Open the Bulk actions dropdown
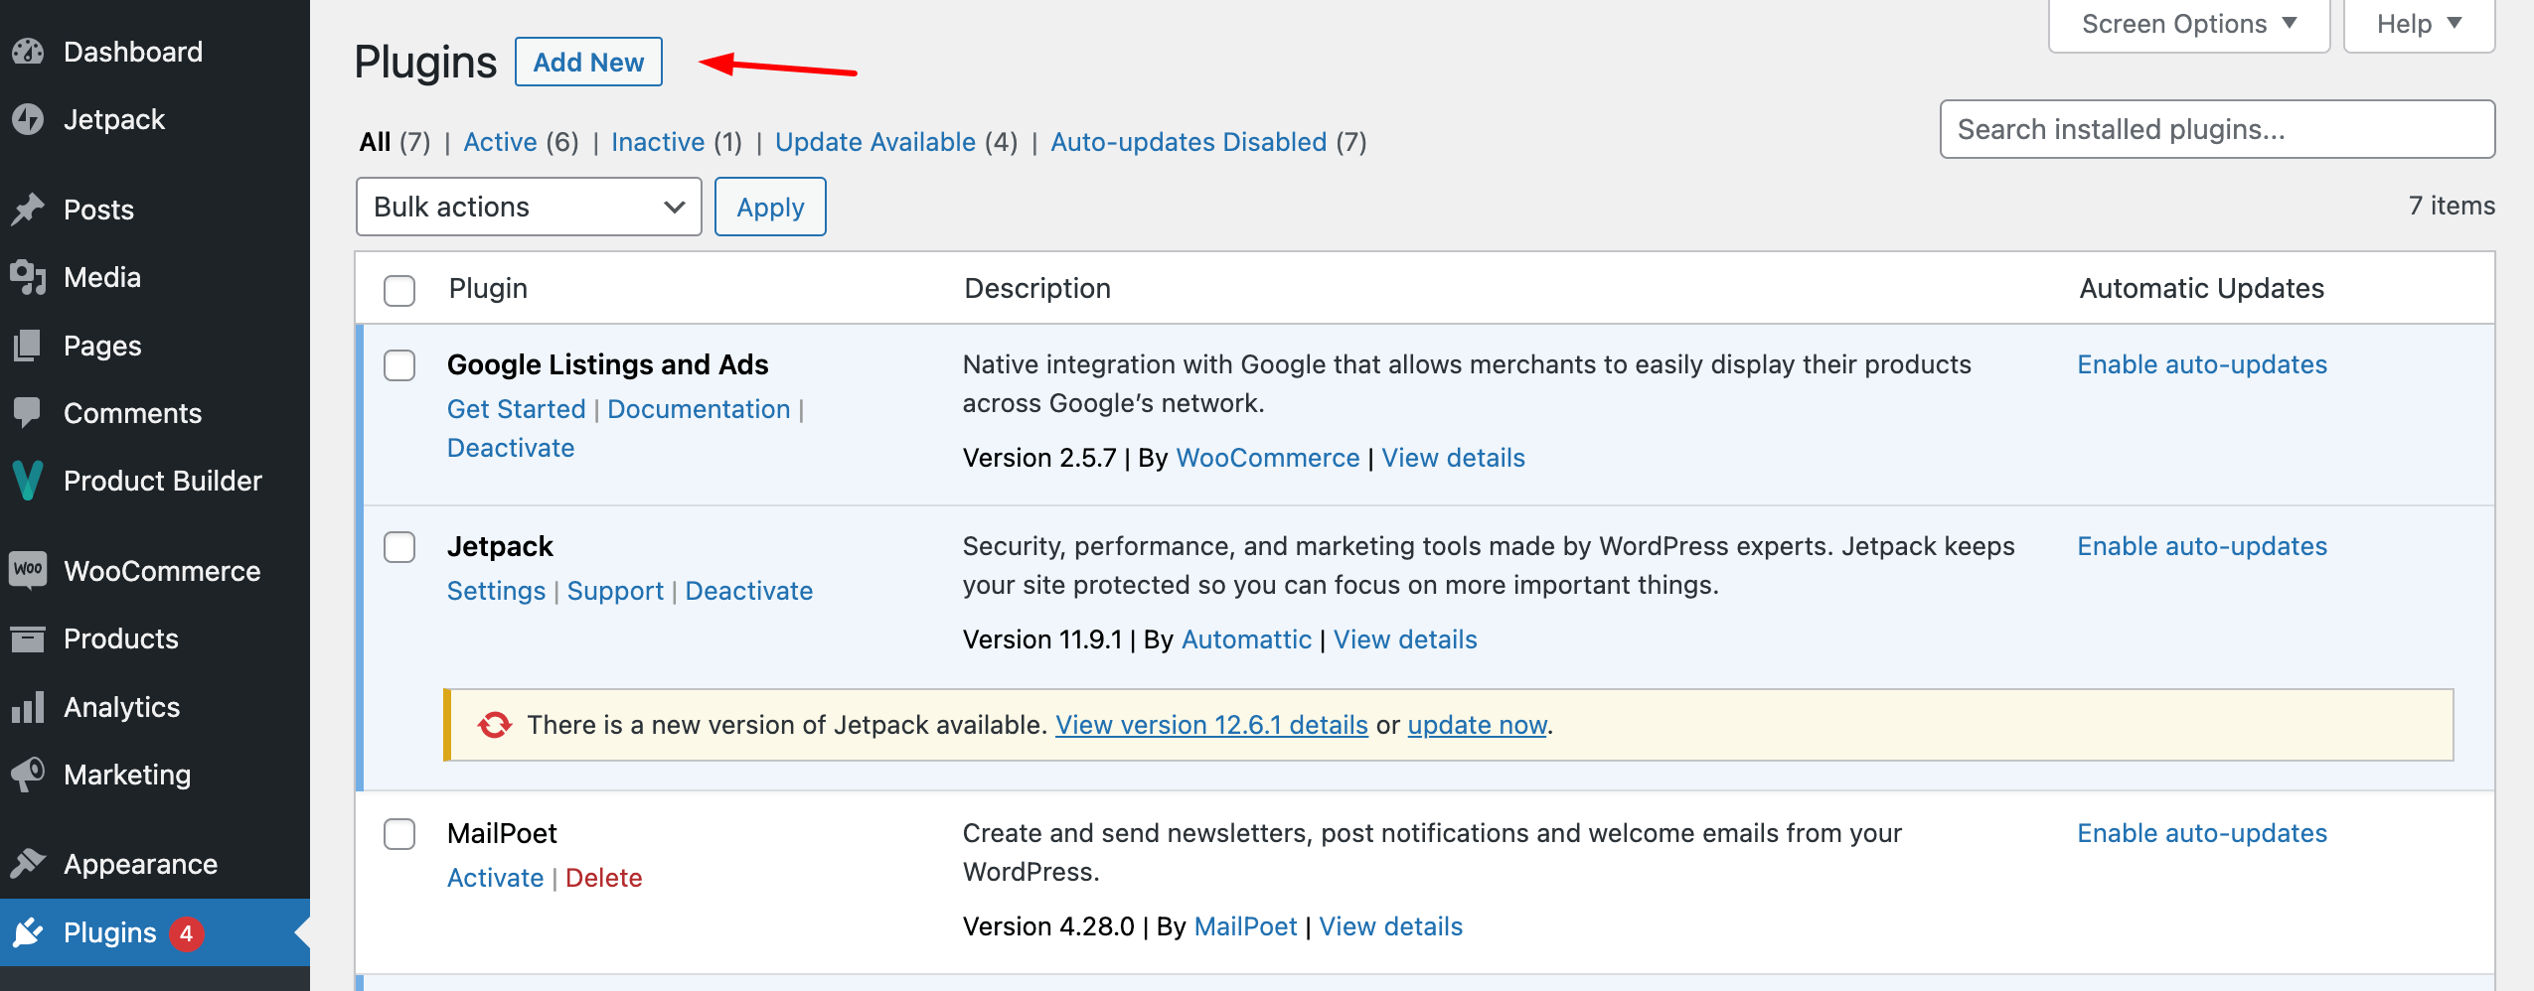This screenshot has height=991, width=2534. tap(529, 207)
